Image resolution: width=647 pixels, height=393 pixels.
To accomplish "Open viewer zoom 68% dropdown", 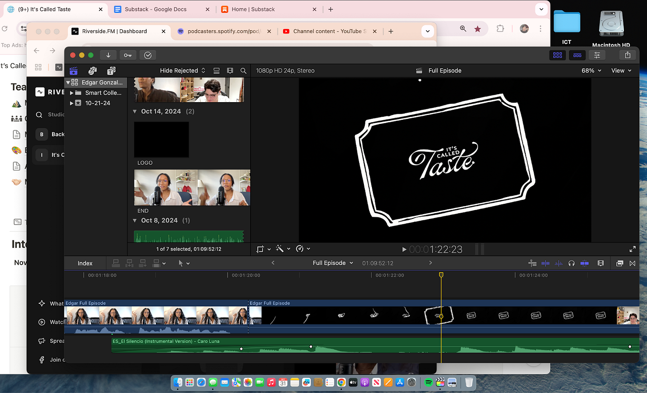I will (591, 71).
